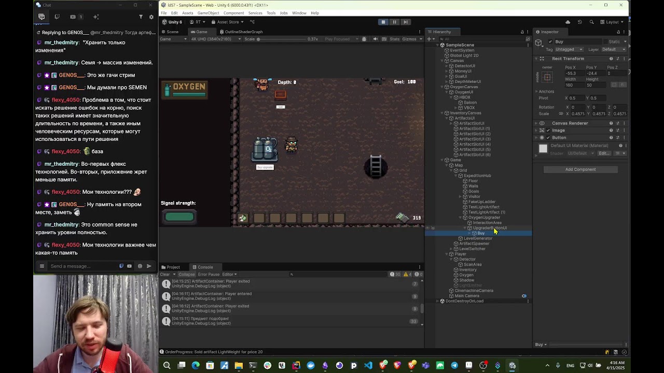The width and height of the screenshot is (664, 373).
Task: Collapse the OxygenUpgrader node
Action: pyautogui.click(x=461, y=218)
